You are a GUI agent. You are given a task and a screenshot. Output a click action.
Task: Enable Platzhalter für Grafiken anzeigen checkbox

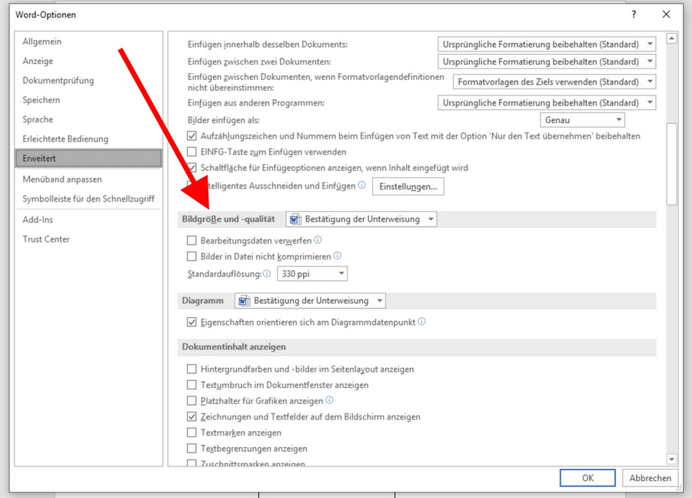(191, 401)
